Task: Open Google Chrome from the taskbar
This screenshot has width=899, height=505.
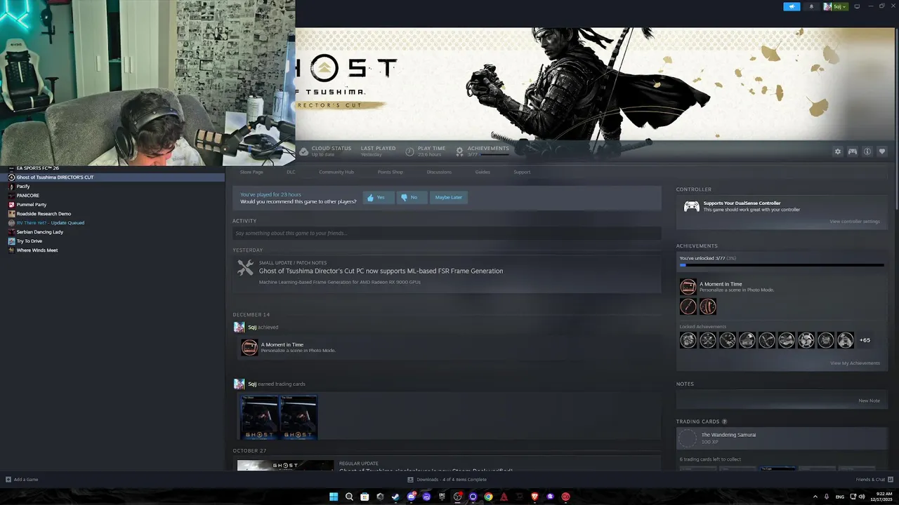Action: [488, 497]
